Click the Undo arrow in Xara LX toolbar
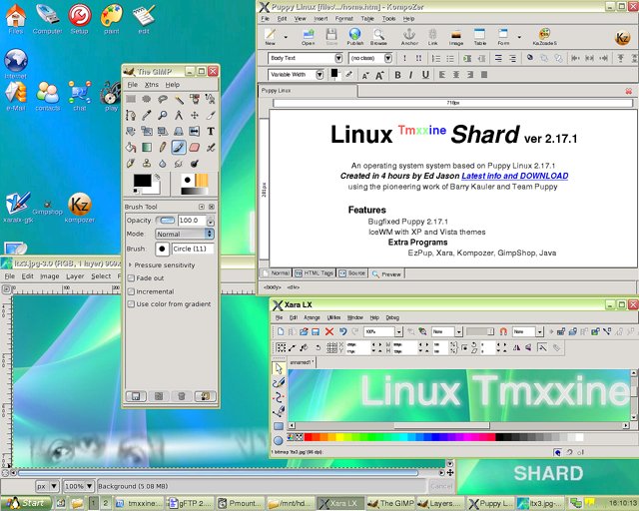The image size is (639, 511). tap(342, 331)
